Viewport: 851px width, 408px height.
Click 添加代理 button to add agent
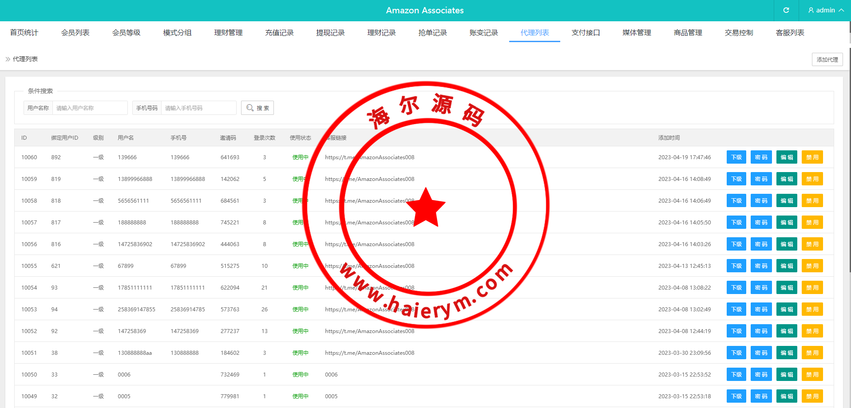(x=827, y=59)
